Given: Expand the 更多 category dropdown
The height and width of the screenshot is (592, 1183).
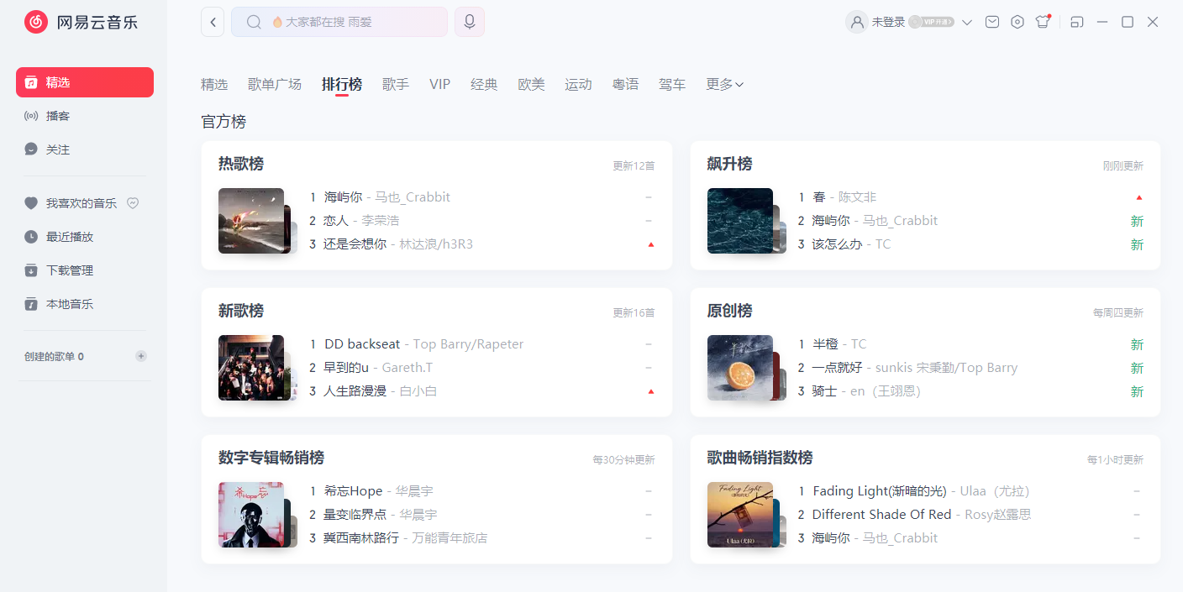Looking at the screenshot, I should coord(724,84).
